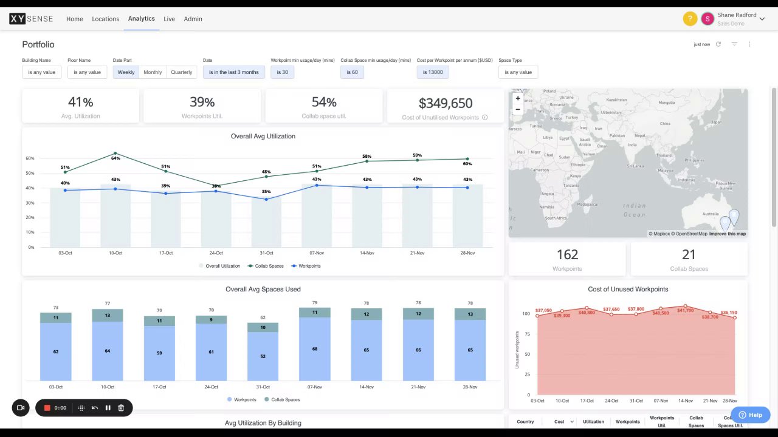Pause the screen recording
778x437 pixels.
108,408
